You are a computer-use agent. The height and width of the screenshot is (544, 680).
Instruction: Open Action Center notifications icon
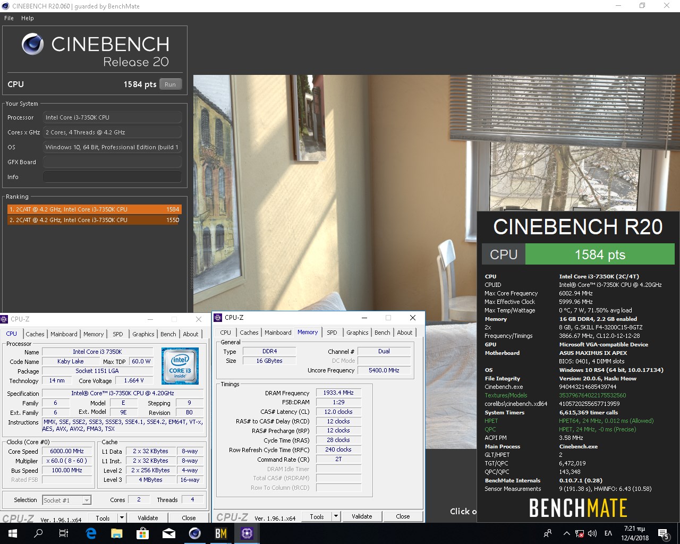(664, 533)
